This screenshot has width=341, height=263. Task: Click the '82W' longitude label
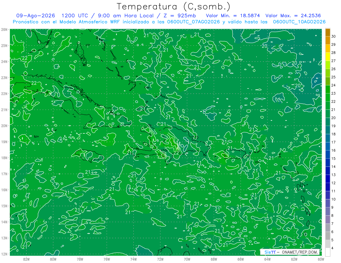[x=26, y=259]
